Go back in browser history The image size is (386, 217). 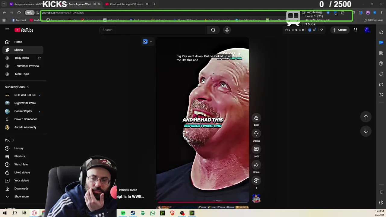[x=4, y=13]
